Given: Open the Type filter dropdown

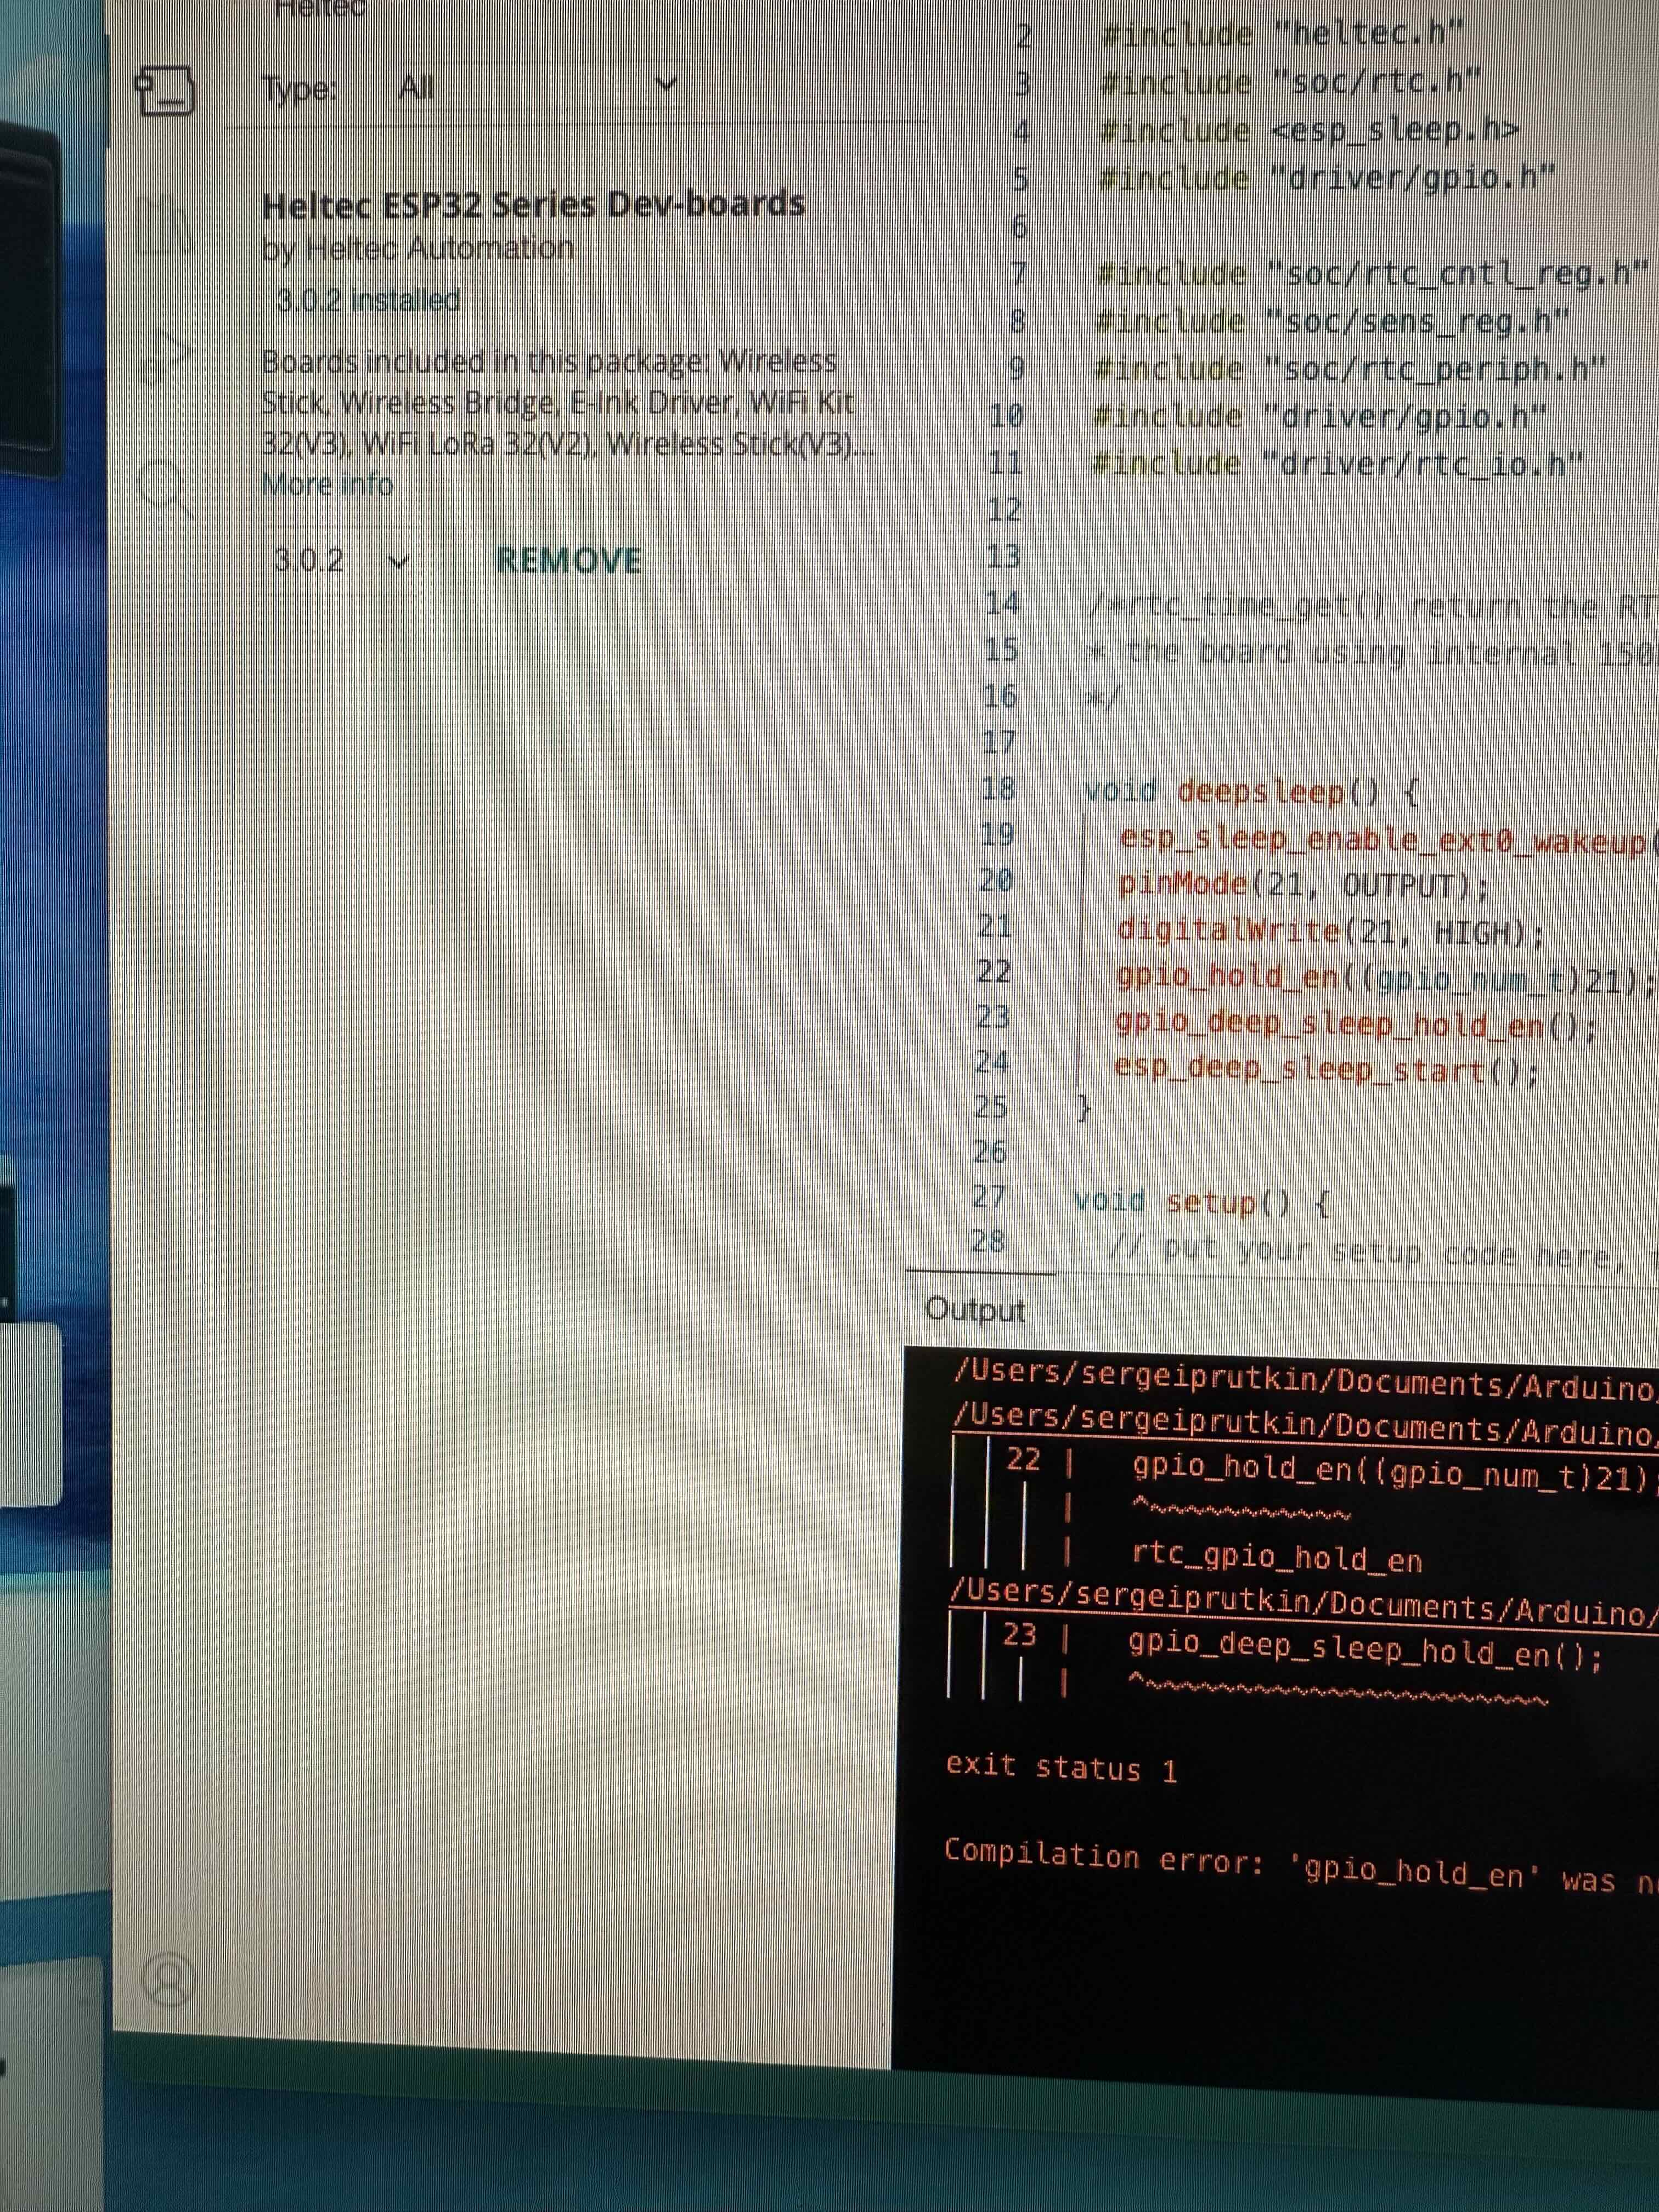Looking at the screenshot, I should [x=538, y=88].
